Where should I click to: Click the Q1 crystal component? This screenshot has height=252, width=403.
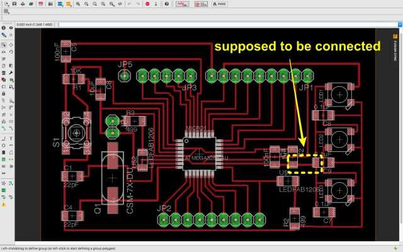pos(113,178)
